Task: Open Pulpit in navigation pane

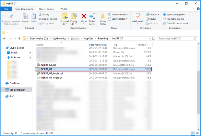Action: 12,53
